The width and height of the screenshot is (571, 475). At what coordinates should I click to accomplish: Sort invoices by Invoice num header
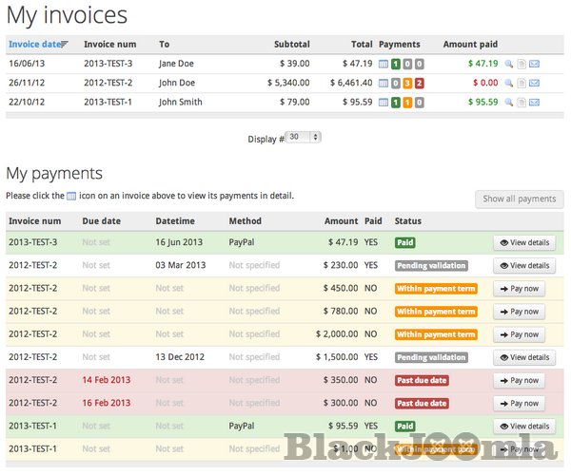[x=109, y=44]
